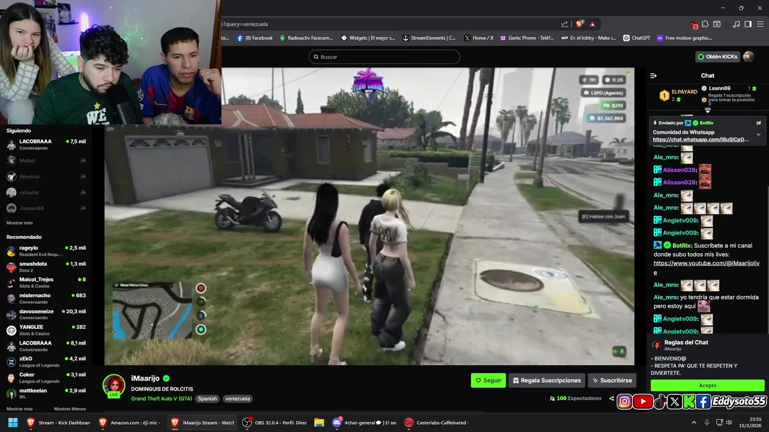This screenshot has width=769, height=432.
Task: Toggle the browser sidebar panel
Action: [x=748, y=24]
